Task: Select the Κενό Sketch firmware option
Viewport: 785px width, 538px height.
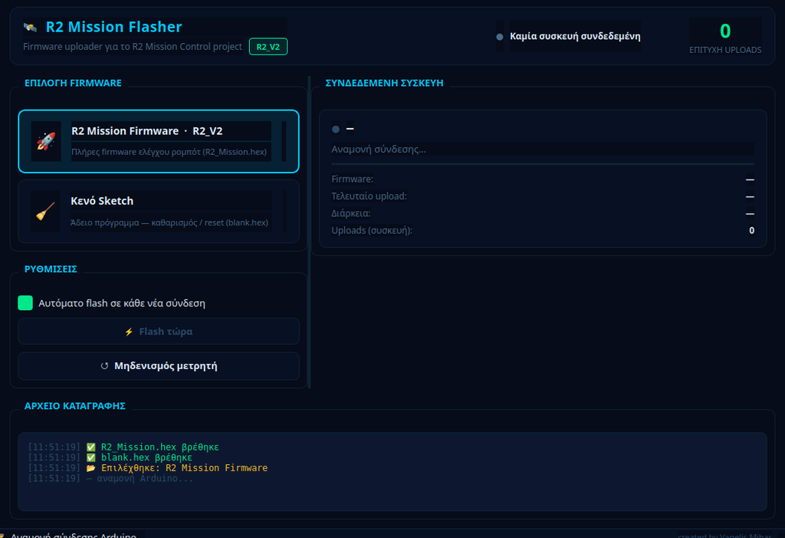Action: [x=159, y=212]
